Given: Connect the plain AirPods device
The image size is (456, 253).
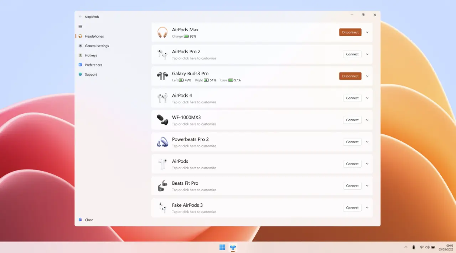Looking at the screenshot, I should point(352,164).
